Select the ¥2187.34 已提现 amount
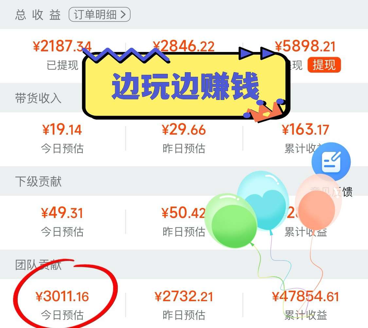 (x=62, y=46)
